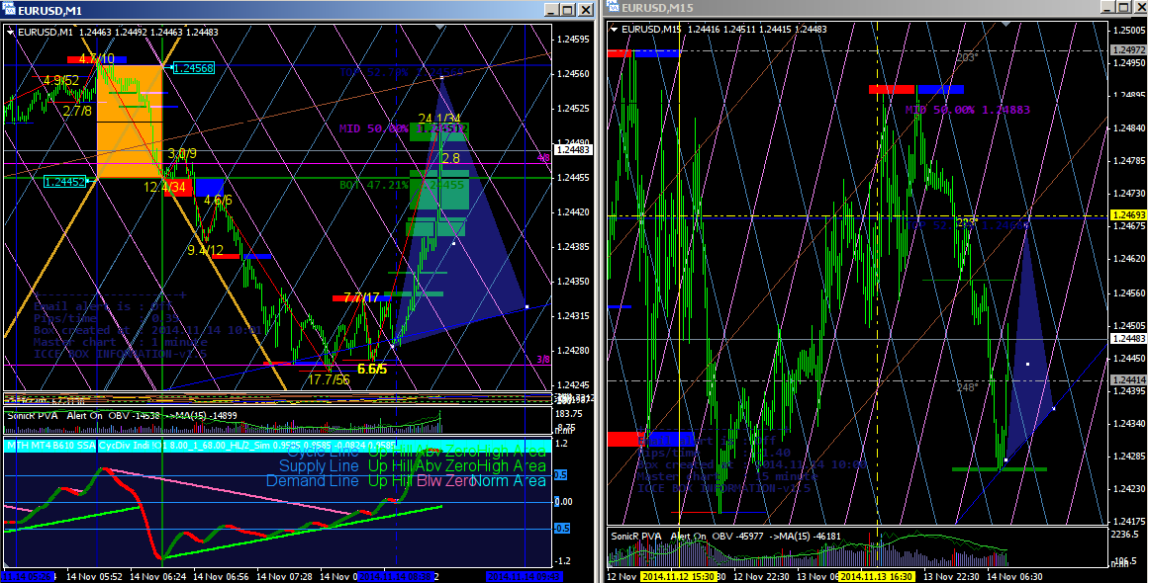The image size is (1149, 583).
Task: Click the blue 2014.11.14 09:43 time marker
Action: click(x=524, y=577)
